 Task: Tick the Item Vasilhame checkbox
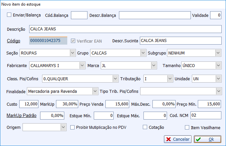[x=187, y=127]
